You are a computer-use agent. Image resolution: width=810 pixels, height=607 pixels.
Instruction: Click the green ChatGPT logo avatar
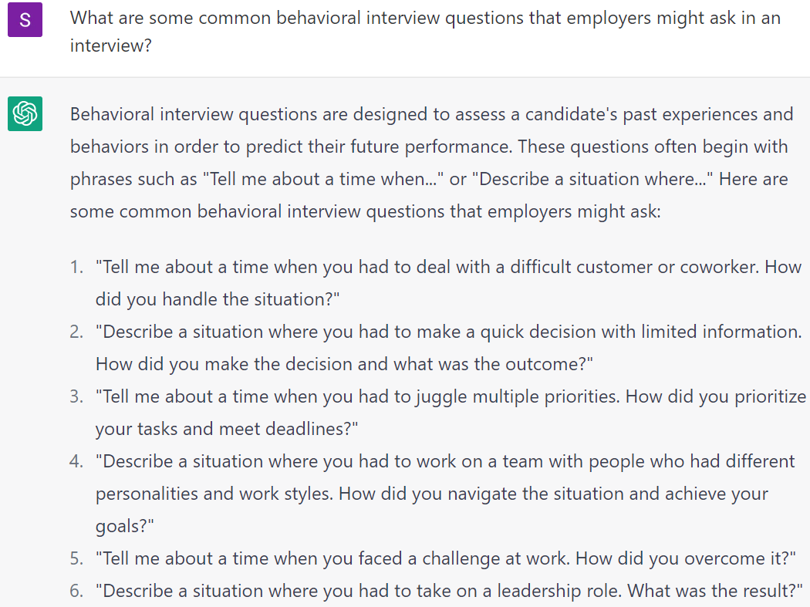pyautogui.click(x=25, y=113)
